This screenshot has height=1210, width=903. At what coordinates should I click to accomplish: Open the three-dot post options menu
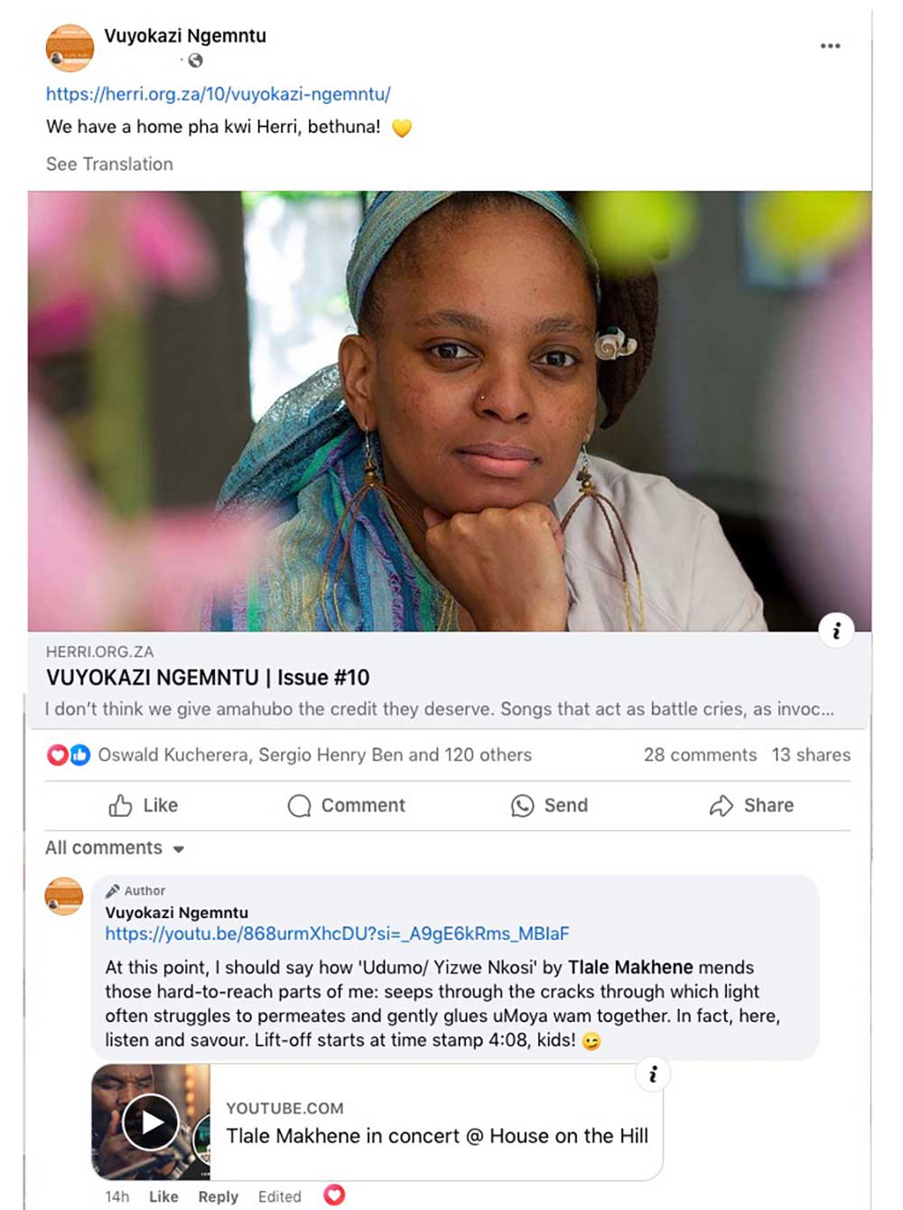pos(830,46)
